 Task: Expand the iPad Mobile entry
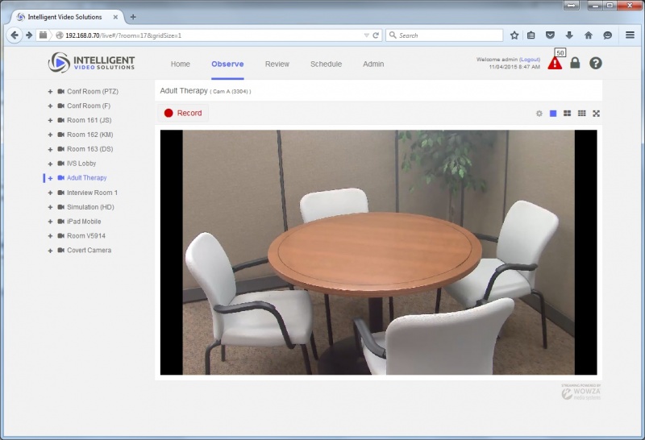(50, 222)
